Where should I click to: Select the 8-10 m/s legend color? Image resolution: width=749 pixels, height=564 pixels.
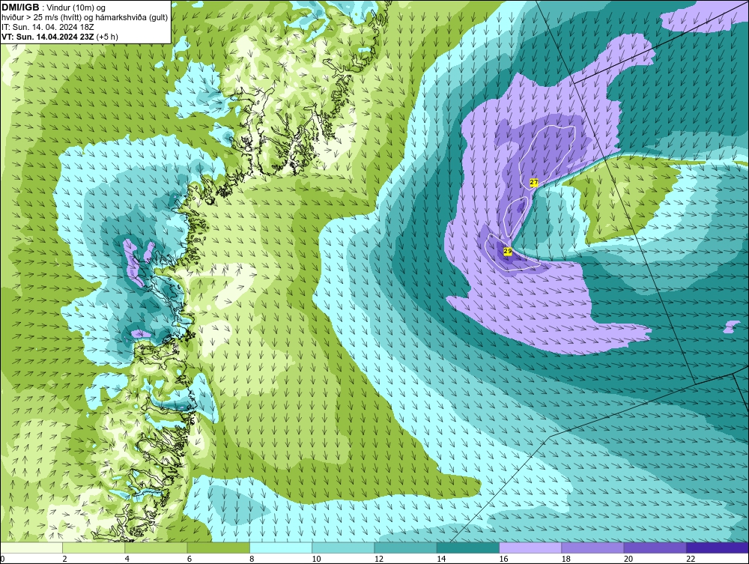click(281, 548)
